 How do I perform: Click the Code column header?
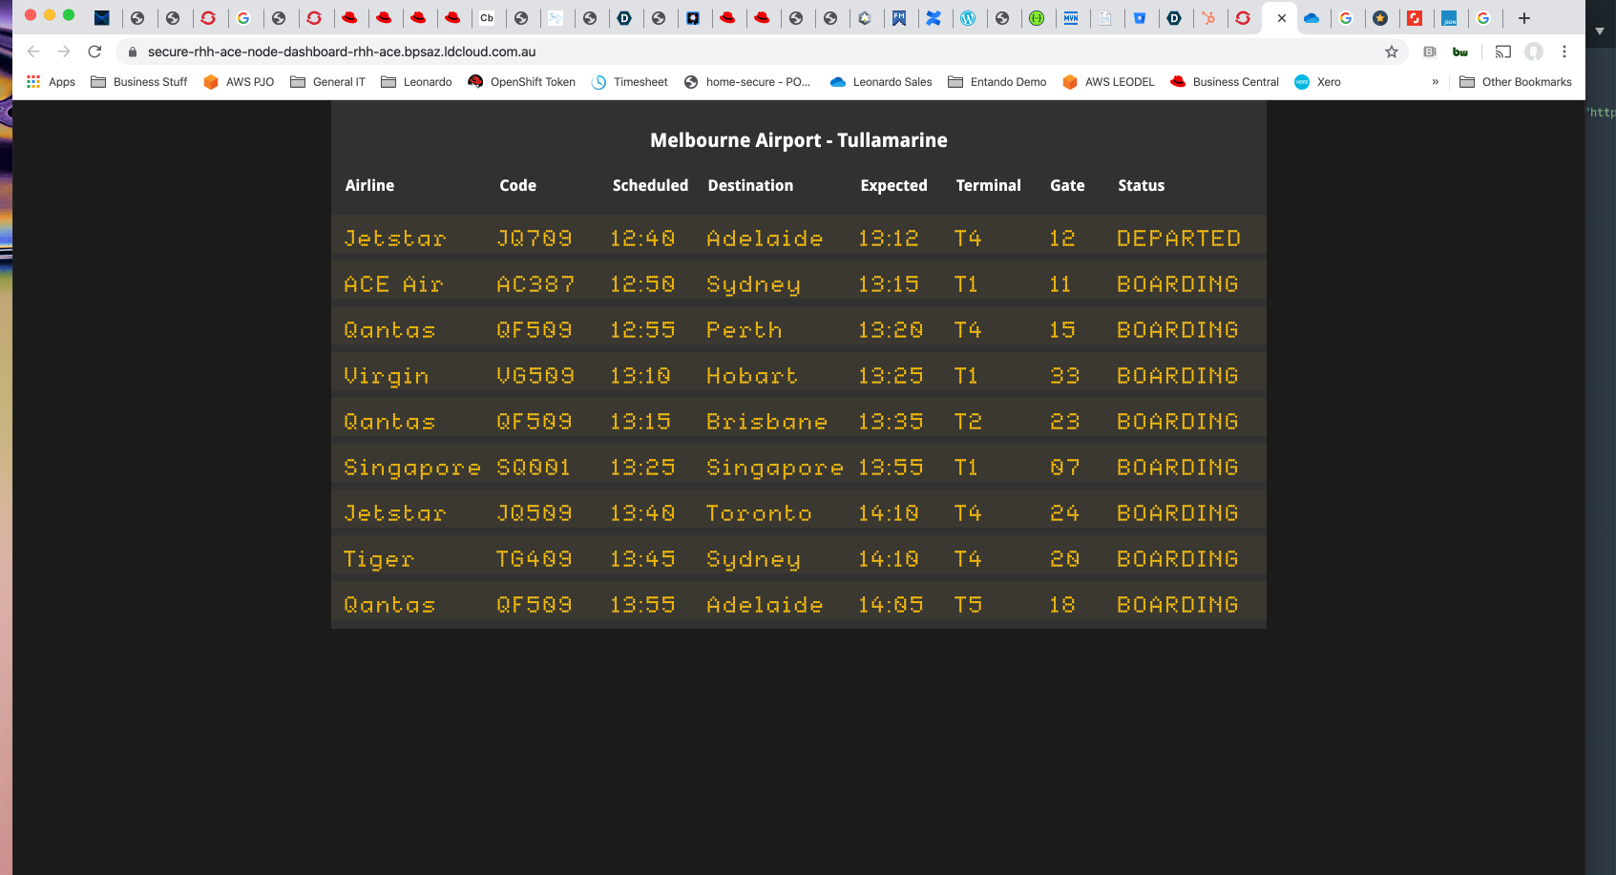(517, 185)
